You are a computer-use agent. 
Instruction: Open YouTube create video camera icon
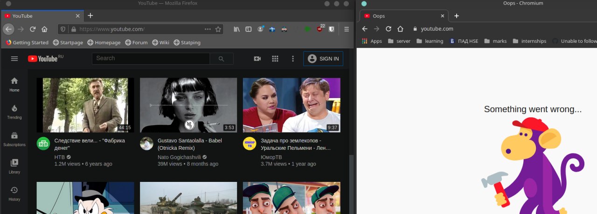click(257, 59)
